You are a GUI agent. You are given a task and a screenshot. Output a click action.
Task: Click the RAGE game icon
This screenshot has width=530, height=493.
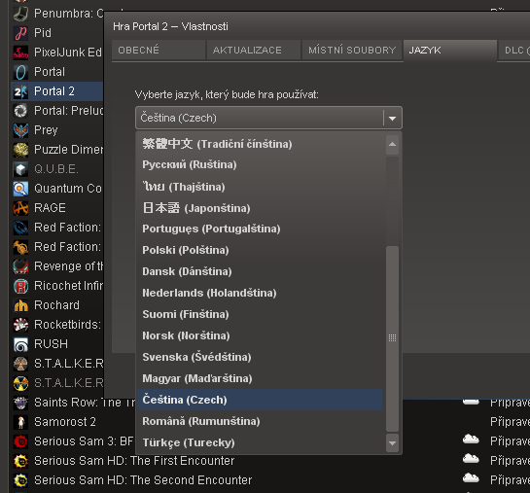pos(20,208)
